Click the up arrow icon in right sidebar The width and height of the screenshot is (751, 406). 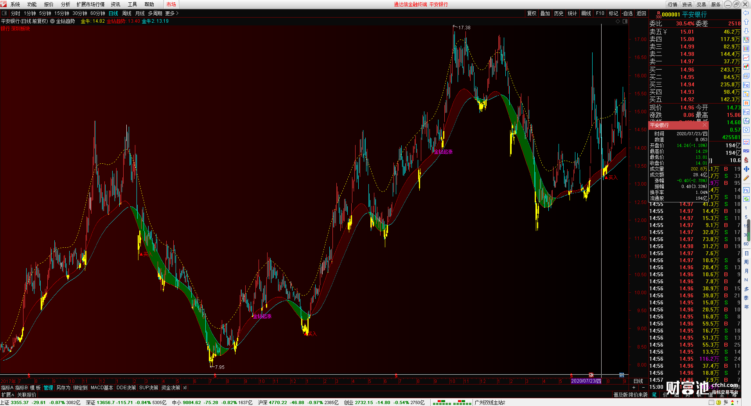pos(746,22)
